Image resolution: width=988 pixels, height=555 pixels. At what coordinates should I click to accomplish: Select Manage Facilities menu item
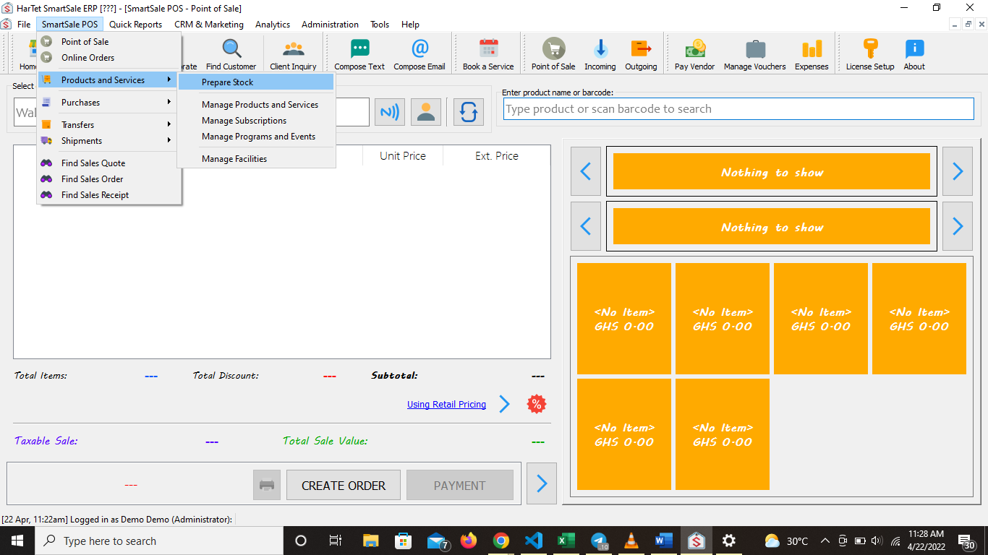tap(256, 158)
